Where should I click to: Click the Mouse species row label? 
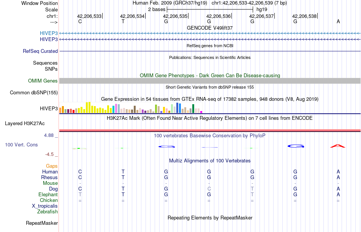(x=50, y=183)
